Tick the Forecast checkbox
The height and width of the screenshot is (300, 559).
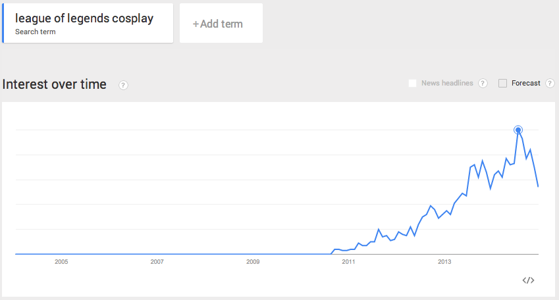(x=503, y=84)
